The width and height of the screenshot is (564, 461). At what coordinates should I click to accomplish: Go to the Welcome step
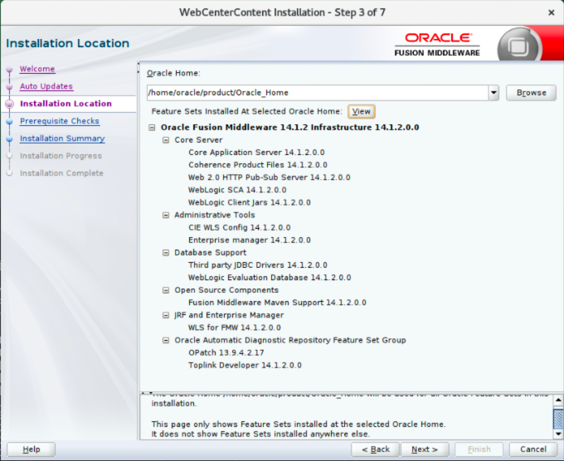[37, 69]
